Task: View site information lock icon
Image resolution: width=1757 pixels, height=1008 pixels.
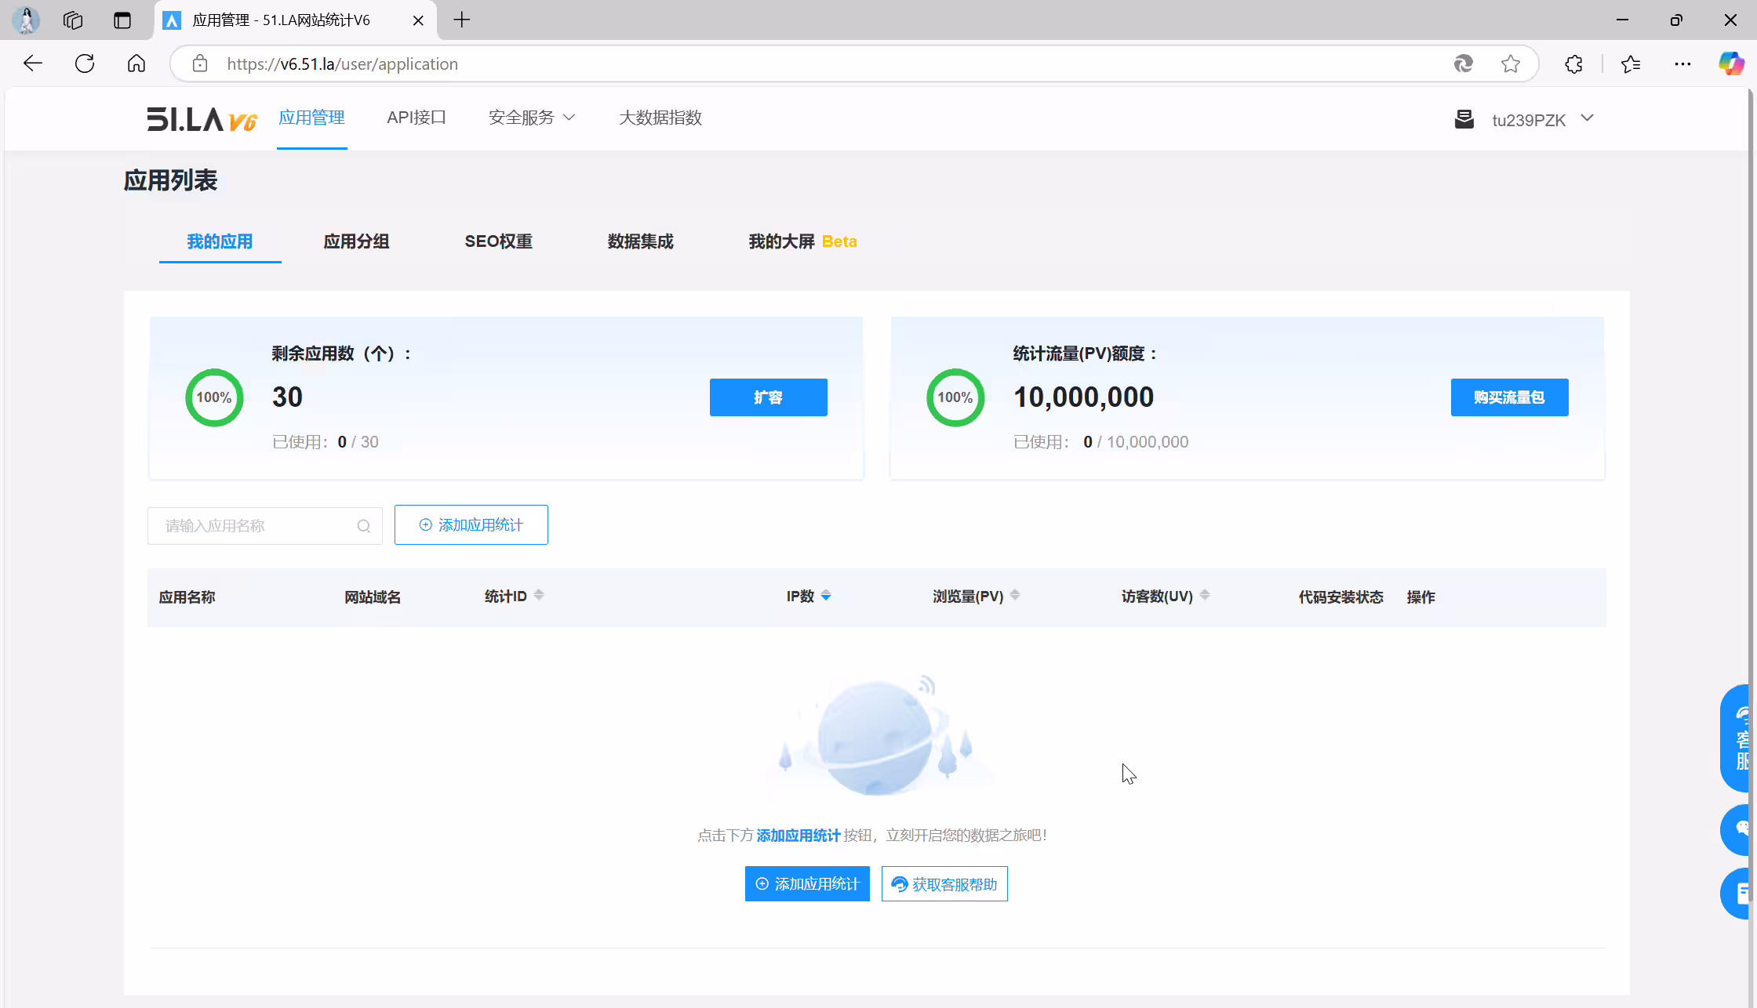Action: [200, 63]
